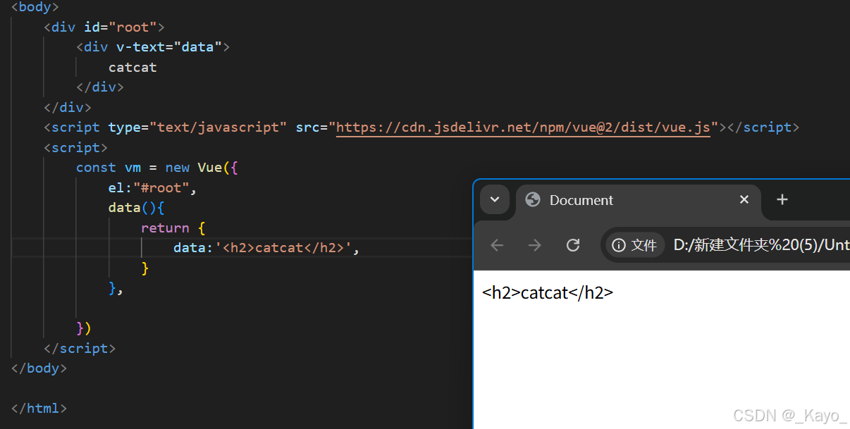
Task: Click the opening <body> tag
Action: [35, 7]
